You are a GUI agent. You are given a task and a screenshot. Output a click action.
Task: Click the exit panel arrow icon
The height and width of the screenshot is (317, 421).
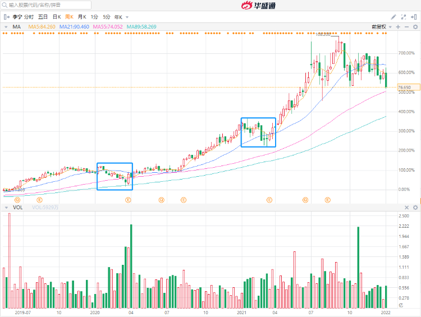414,17
